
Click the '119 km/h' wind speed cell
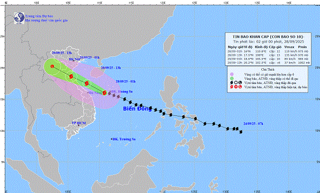tap(290, 52)
